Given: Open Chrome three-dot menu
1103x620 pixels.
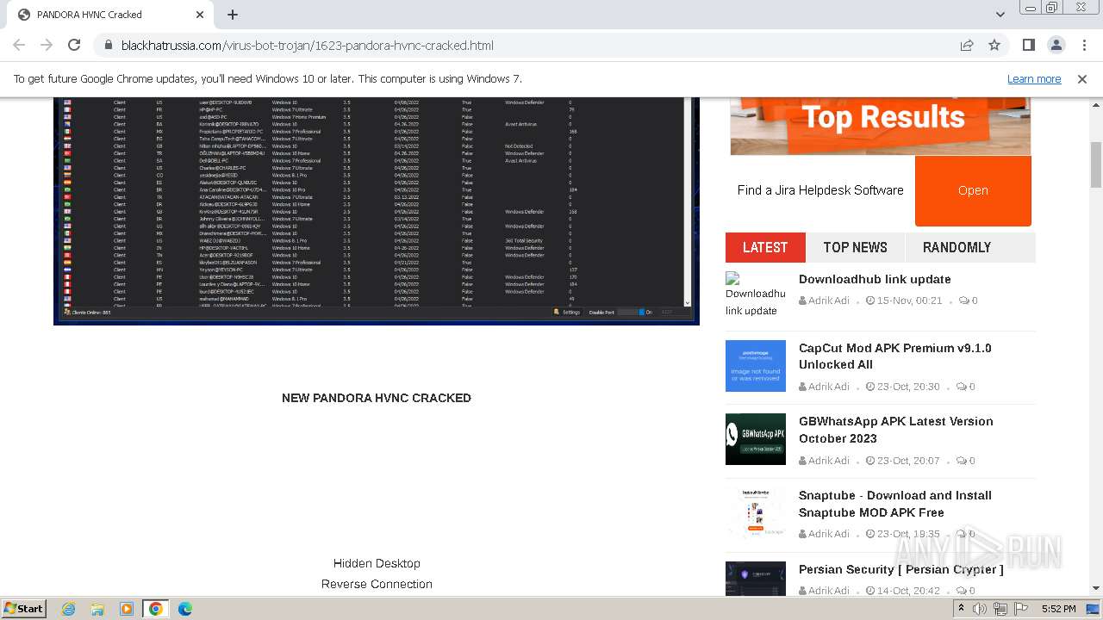Looking at the screenshot, I should pyautogui.click(x=1084, y=45).
